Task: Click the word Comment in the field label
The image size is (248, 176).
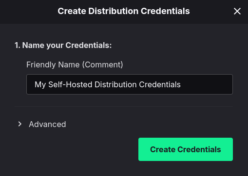Action: pos(102,64)
